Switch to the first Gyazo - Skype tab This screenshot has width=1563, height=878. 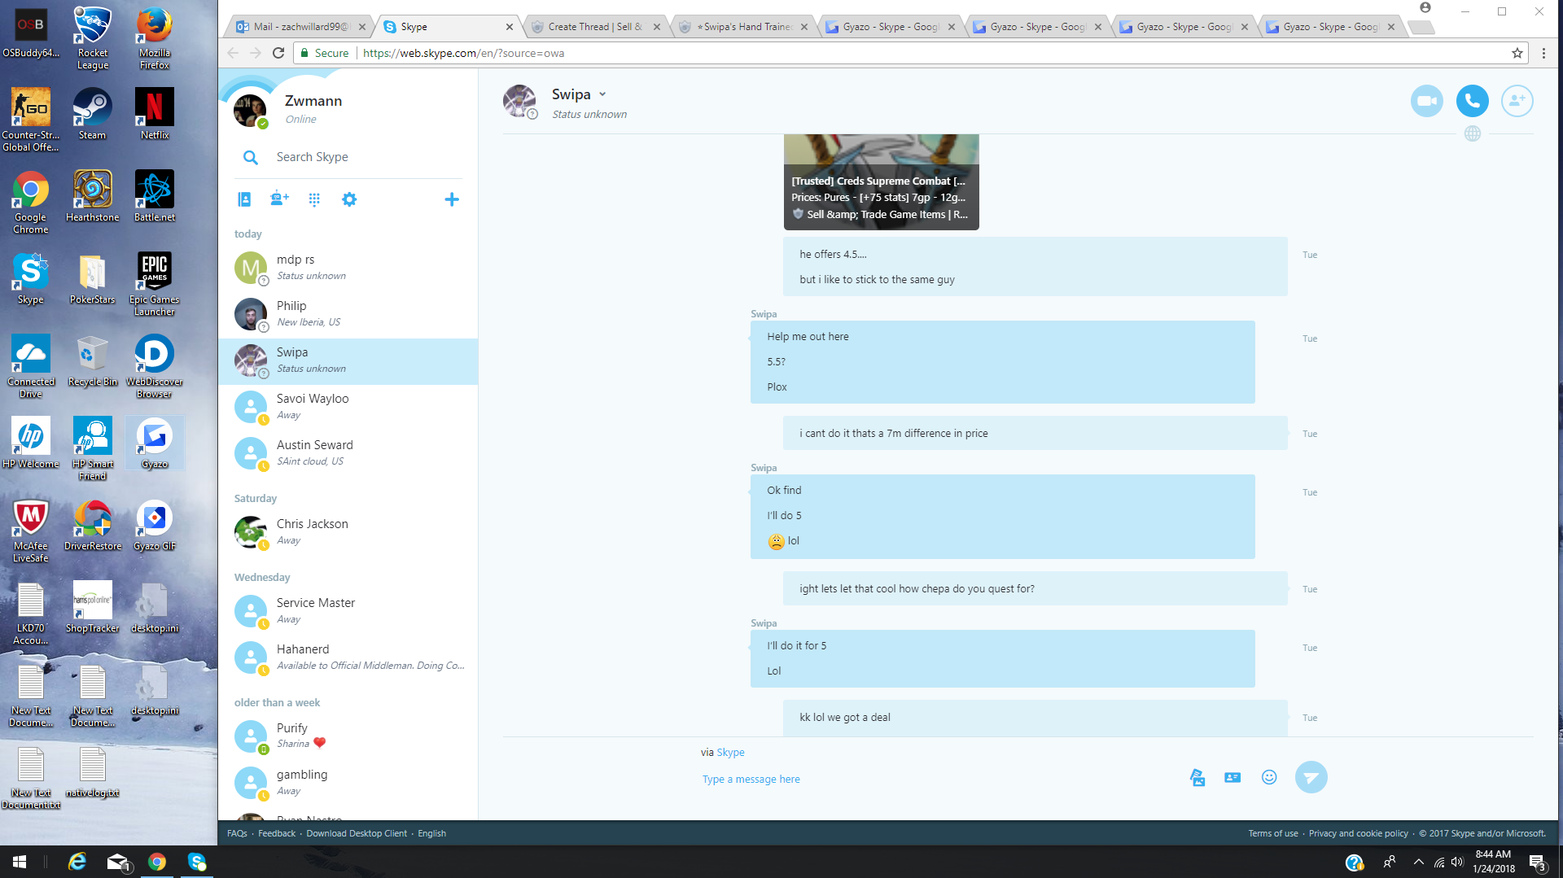coord(889,27)
